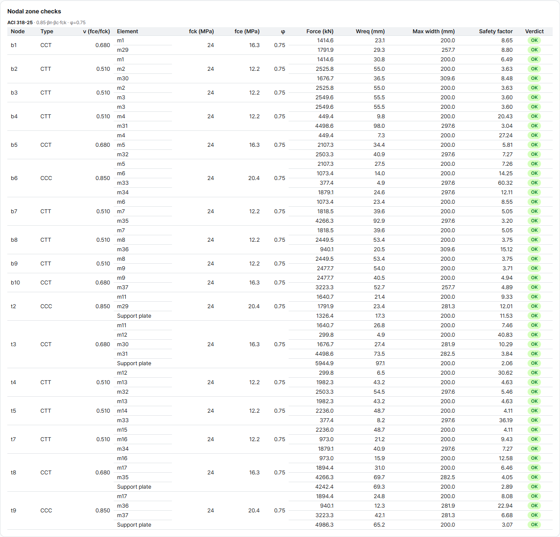Select the "ACI 318-25" code label
The width and height of the screenshot is (560, 537).
pyautogui.click(x=20, y=22)
